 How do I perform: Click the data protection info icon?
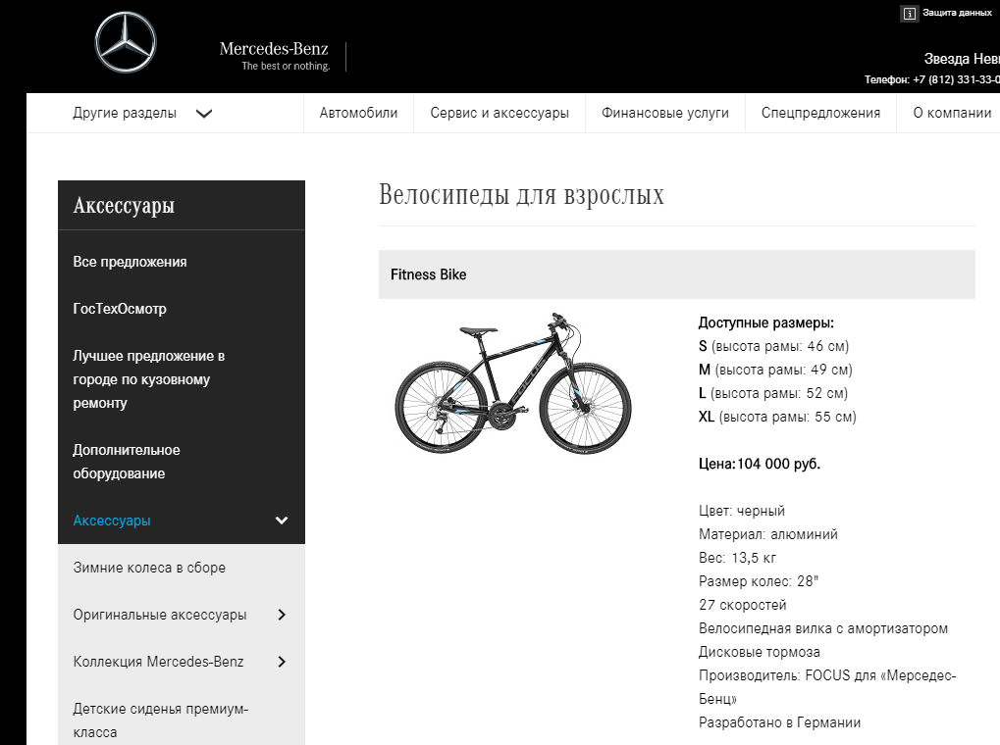pyautogui.click(x=910, y=14)
